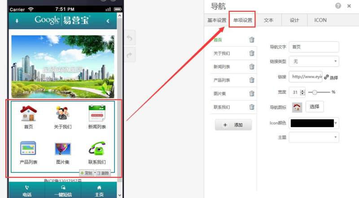Click the 删除 delete button in preview

103,173
